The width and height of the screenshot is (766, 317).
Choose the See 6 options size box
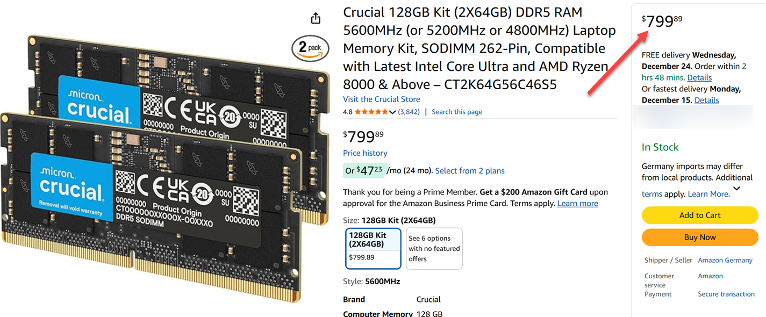(x=434, y=248)
